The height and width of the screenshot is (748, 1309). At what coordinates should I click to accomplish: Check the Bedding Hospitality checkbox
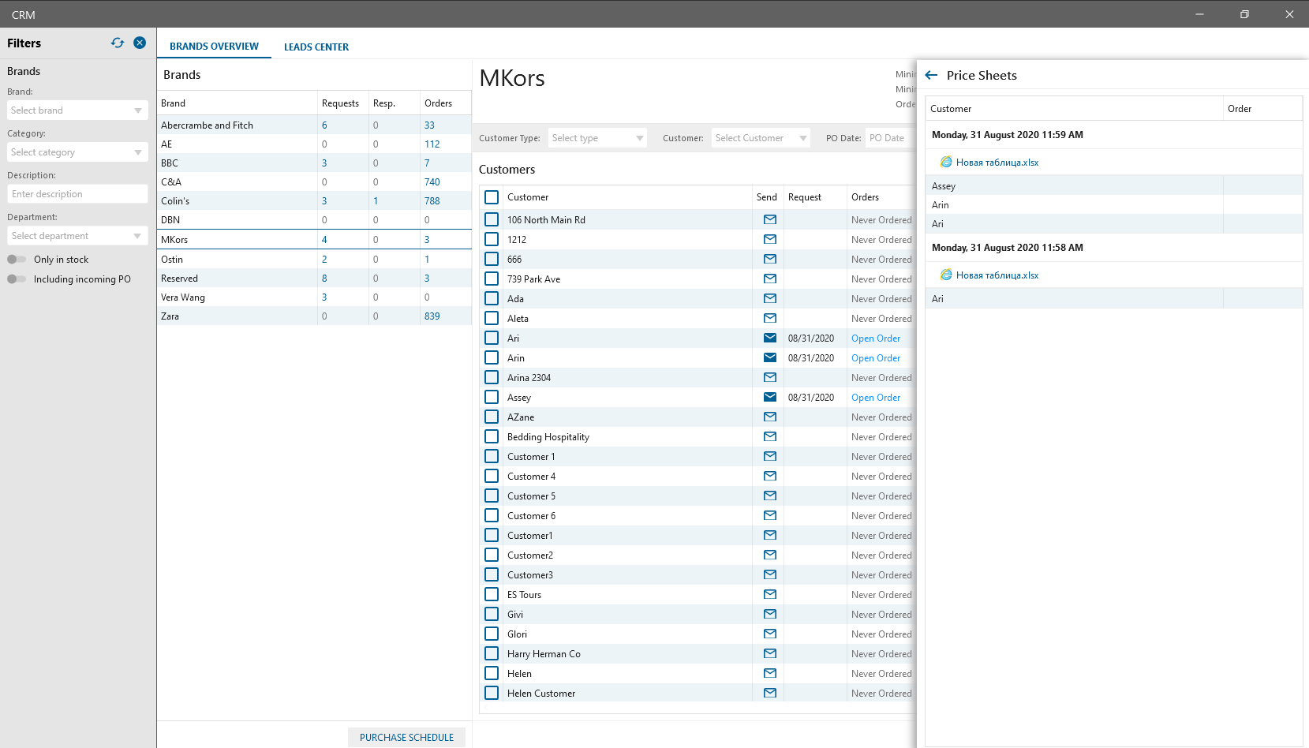tap(492, 436)
